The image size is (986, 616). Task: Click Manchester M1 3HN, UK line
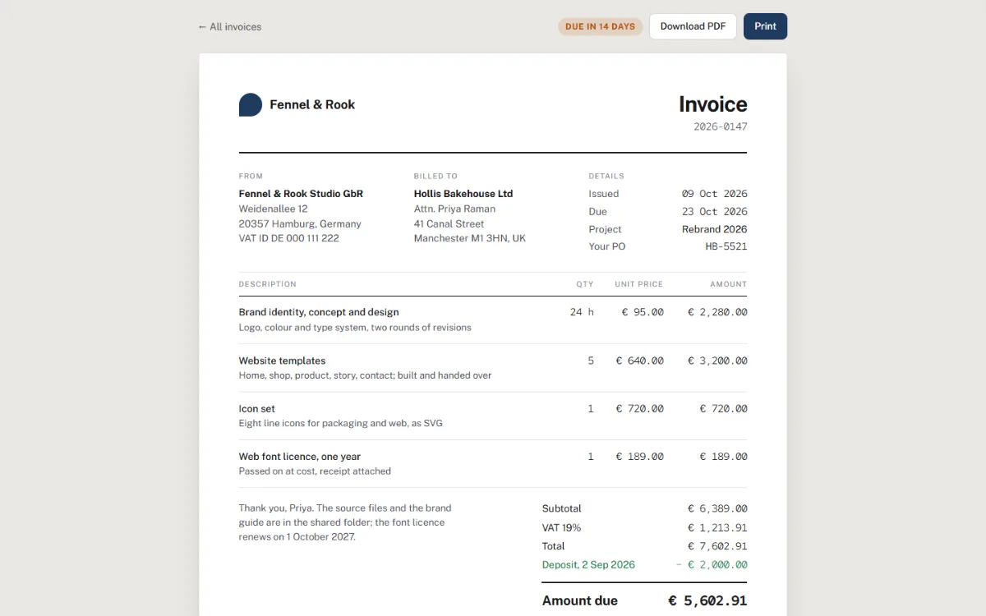tap(470, 238)
